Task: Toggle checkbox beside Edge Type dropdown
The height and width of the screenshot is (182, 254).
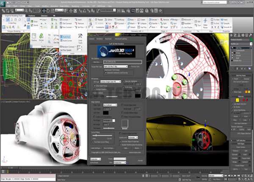Action: tap(122, 105)
